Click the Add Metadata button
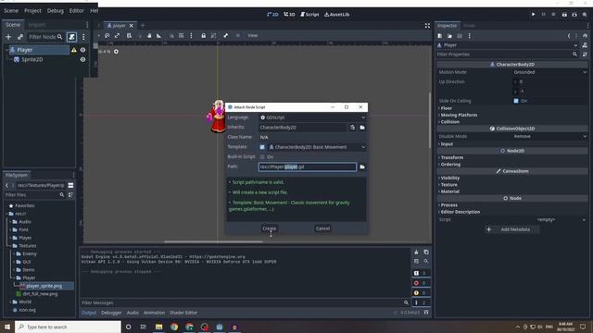The image size is (593, 333). (x=512, y=229)
